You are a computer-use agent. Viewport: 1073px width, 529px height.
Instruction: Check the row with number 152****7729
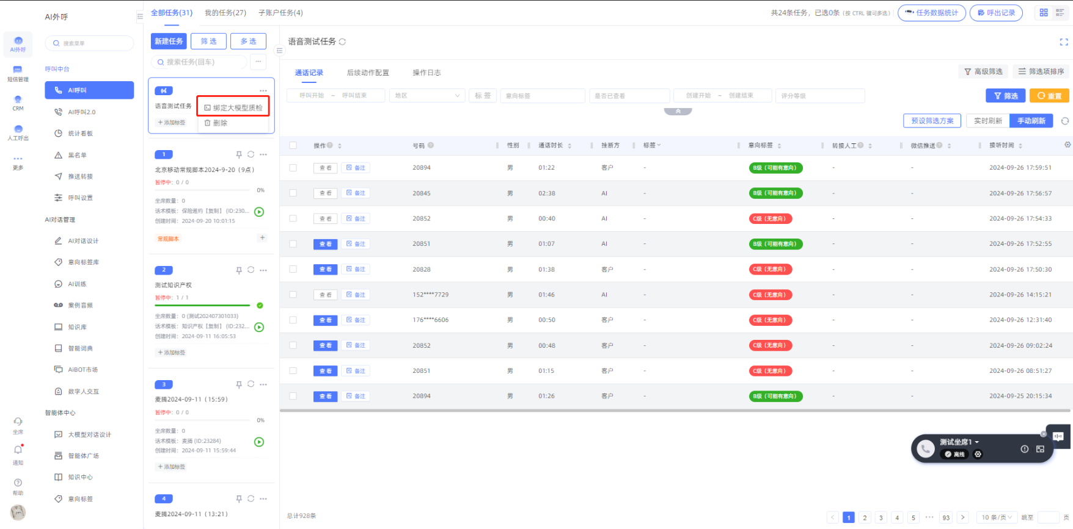pos(293,295)
